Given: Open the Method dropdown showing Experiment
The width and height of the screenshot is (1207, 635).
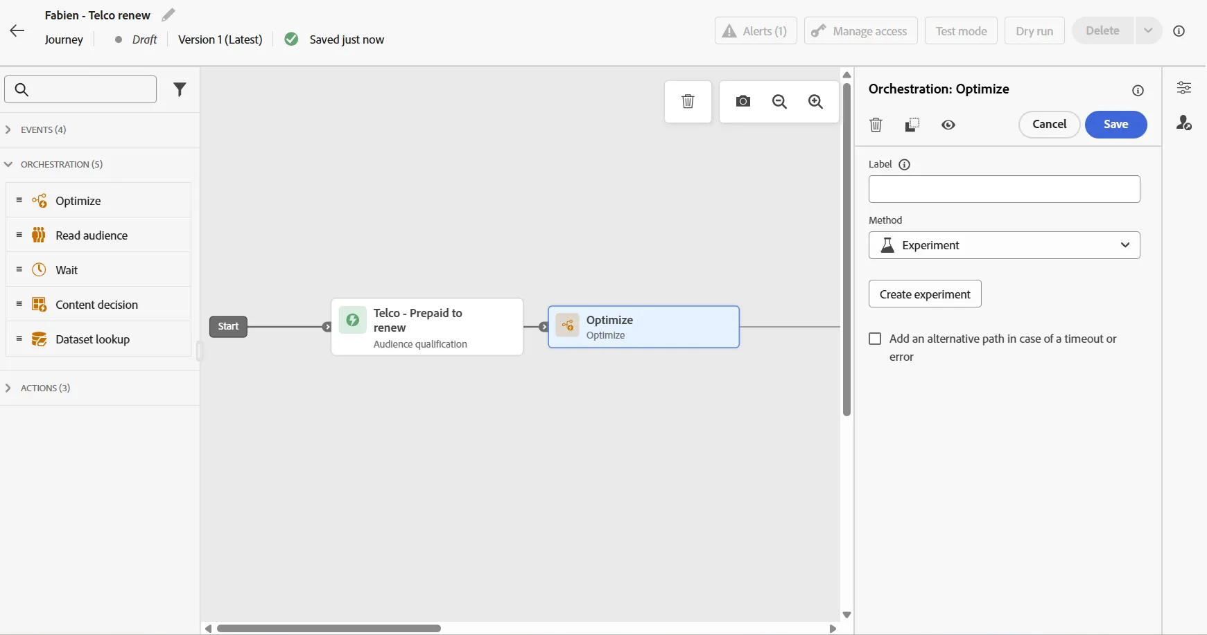Looking at the screenshot, I should pos(1004,245).
